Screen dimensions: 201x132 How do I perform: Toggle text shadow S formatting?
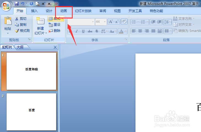(97, 31)
